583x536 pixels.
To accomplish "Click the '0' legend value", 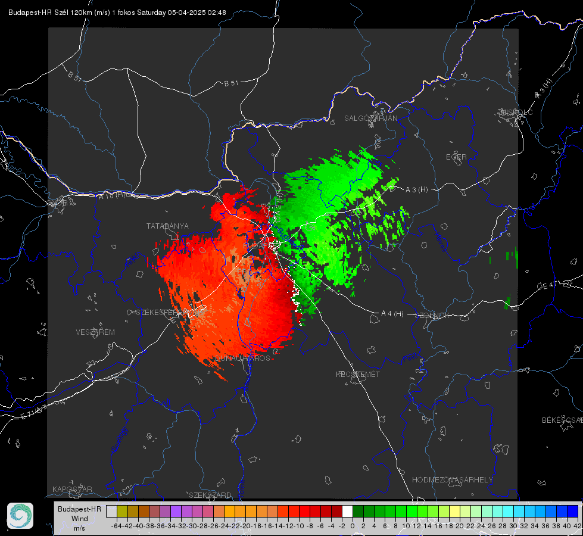I will coord(353,526).
